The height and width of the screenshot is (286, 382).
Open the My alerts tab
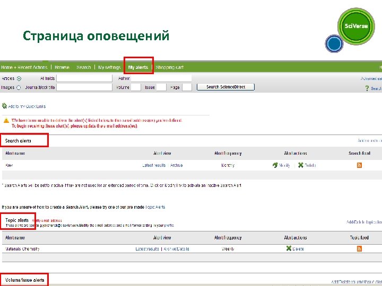click(138, 67)
